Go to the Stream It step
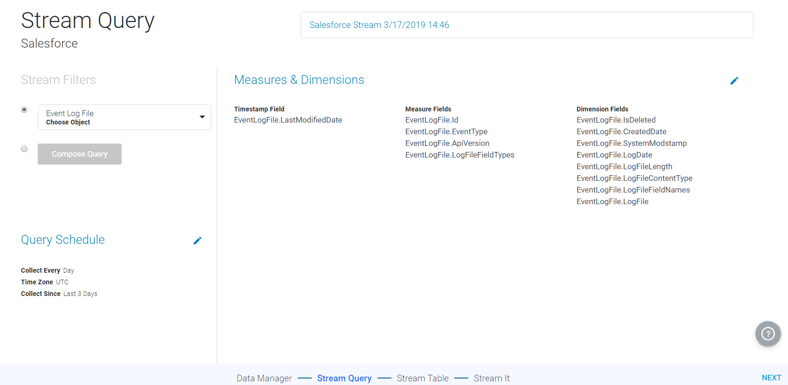Image resolution: width=788 pixels, height=385 pixels. click(492, 378)
